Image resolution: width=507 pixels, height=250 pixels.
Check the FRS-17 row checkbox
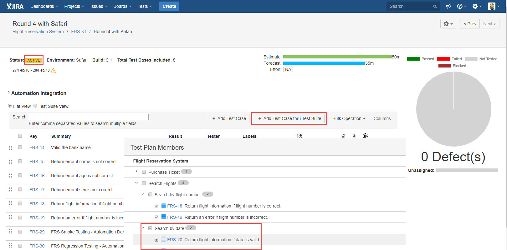coord(20,189)
